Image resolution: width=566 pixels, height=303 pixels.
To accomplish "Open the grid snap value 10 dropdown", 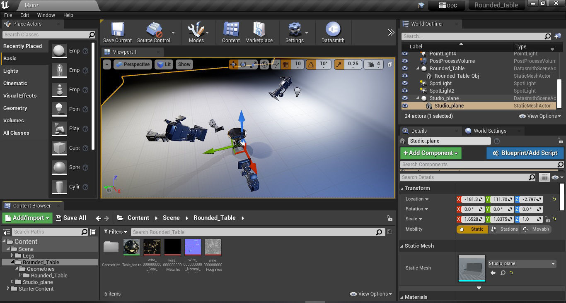I will point(298,64).
